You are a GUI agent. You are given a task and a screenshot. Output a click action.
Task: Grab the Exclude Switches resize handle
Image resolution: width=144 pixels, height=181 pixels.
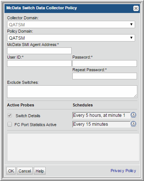click(135, 96)
